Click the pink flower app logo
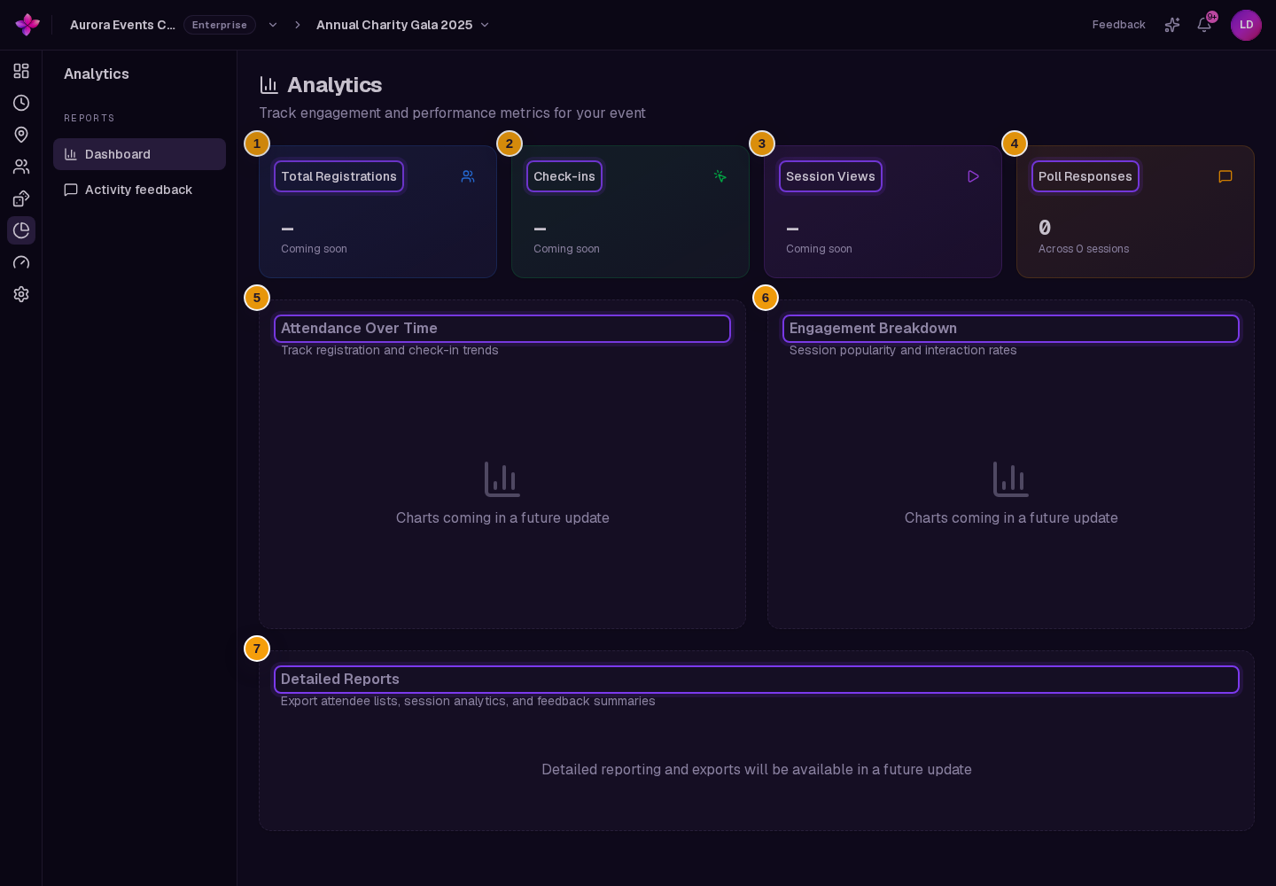 point(27,25)
